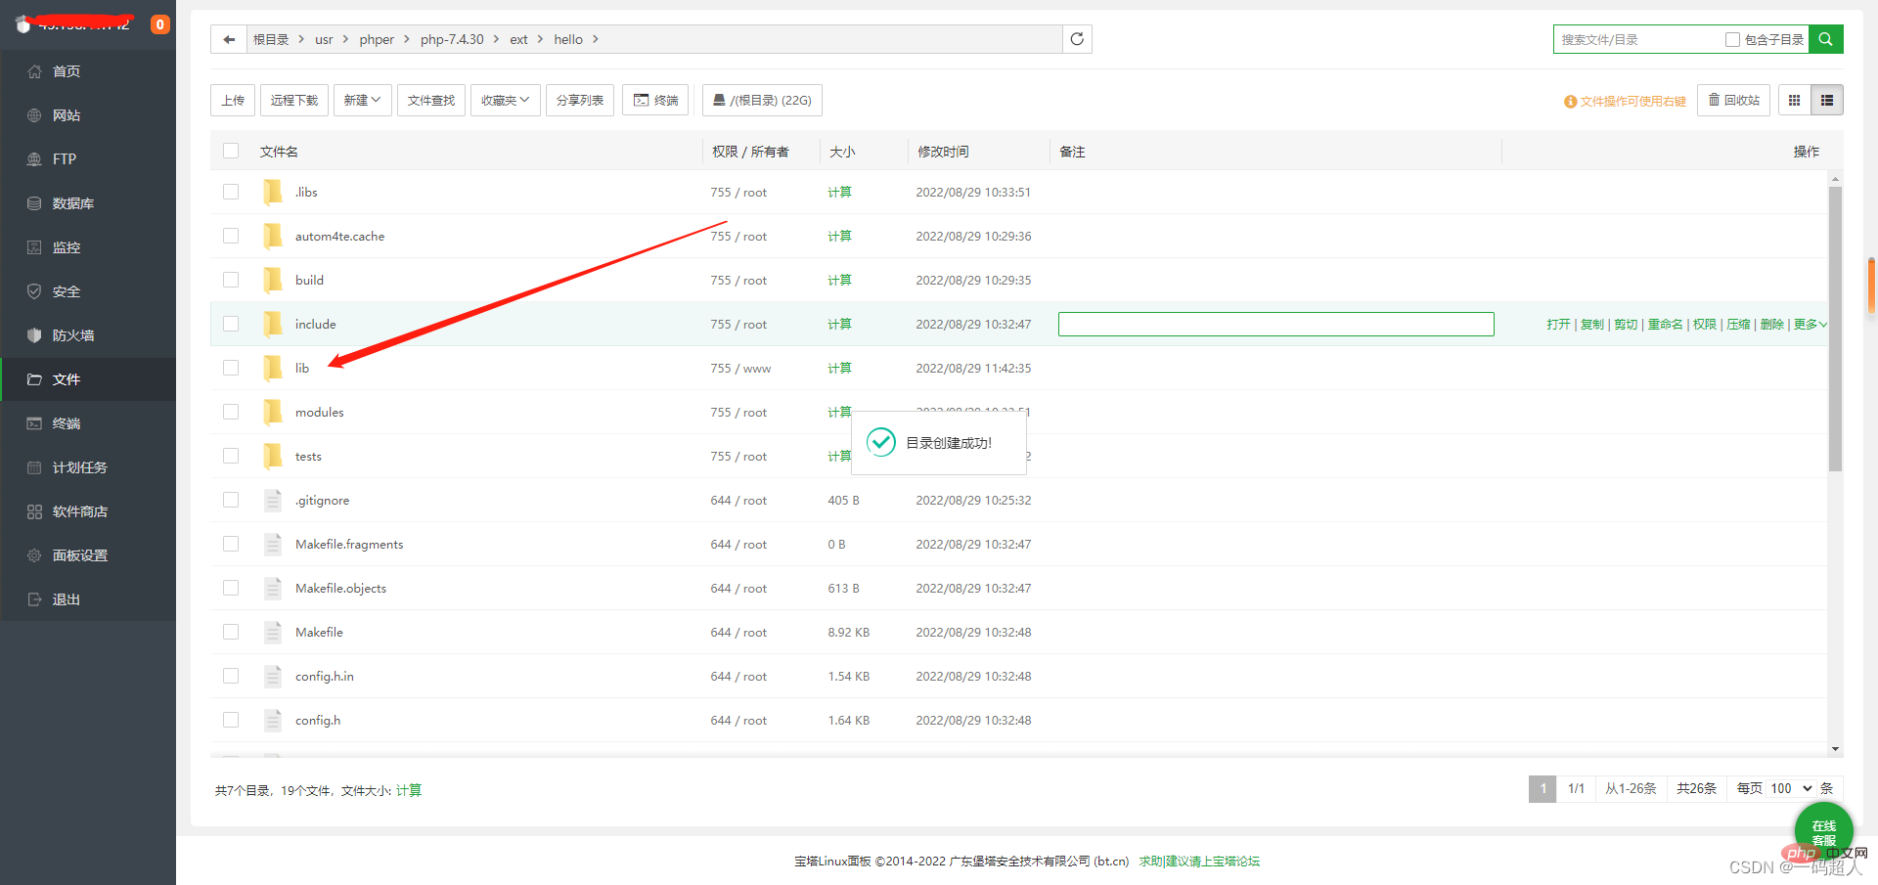1878x885 pixels.
Task: Click the config.h.in file icon
Action: coord(273,676)
